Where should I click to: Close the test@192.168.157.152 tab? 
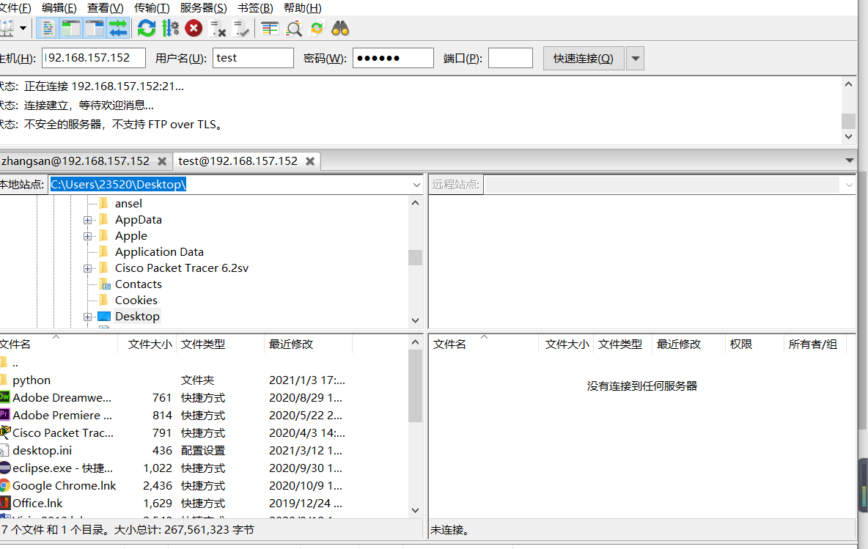coord(310,161)
